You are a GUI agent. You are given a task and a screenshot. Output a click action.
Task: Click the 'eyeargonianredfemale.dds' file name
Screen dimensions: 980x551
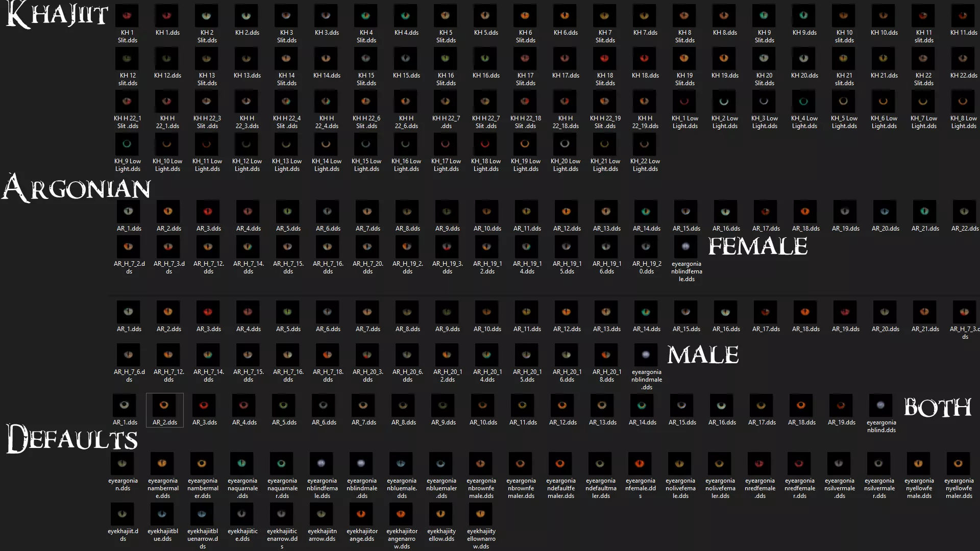(760, 488)
